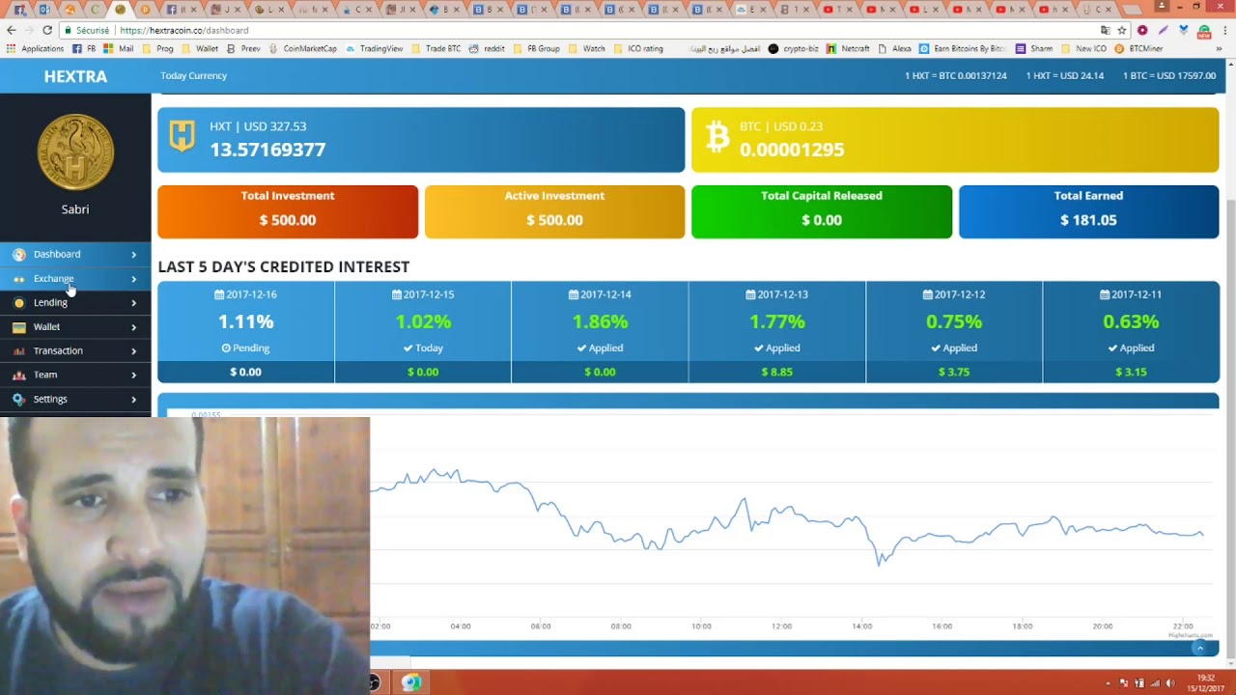The width and height of the screenshot is (1236, 695).
Task: Click the Transaction bar-chart icon in sidebar
Action: pyautogui.click(x=18, y=351)
